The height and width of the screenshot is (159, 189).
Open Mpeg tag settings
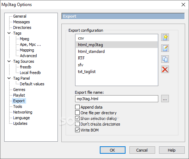coord(24,39)
